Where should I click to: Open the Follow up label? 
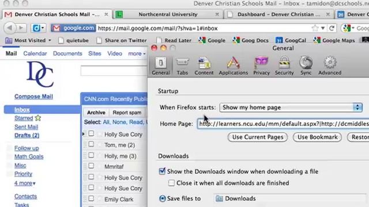pos(27,148)
